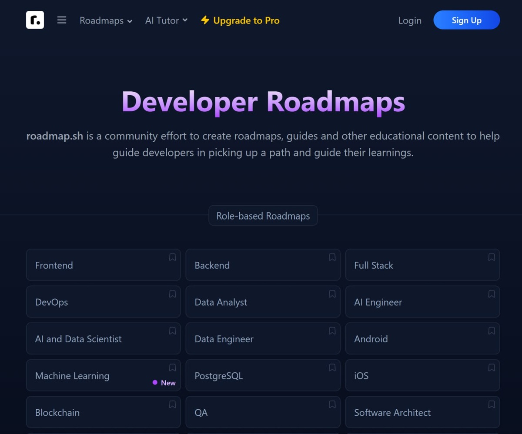Image resolution: width=522 pixels, height=434 pixels.
Task: Open the roadmap.sh logo home link
Action: (35, 20)
